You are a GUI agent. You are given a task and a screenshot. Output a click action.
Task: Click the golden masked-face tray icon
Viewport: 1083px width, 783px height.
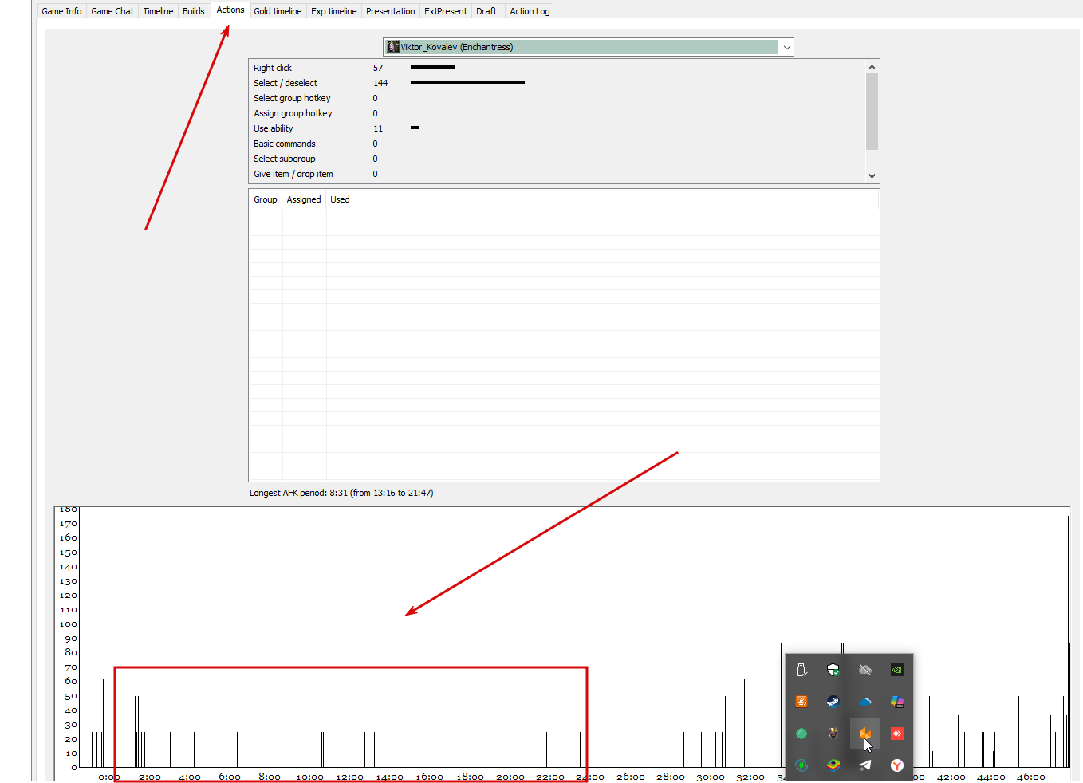[x=833, y=734]
